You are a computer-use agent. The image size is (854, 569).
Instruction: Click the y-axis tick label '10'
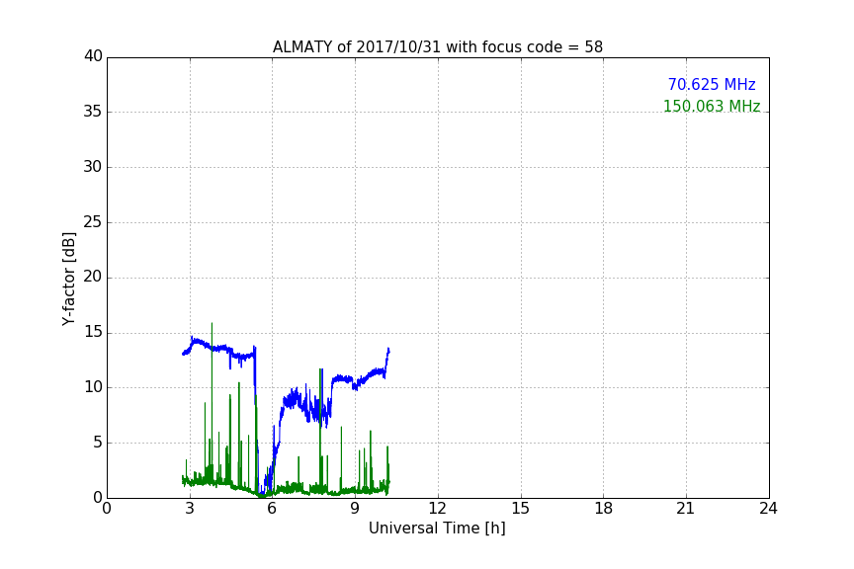(x=93, y=387)
